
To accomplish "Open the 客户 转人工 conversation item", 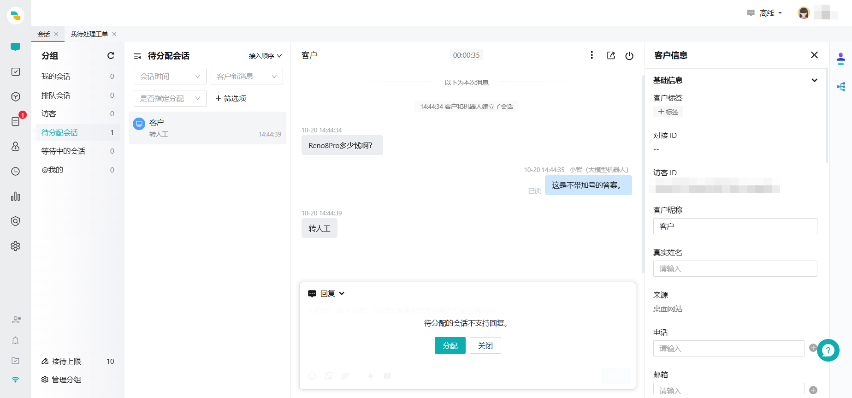I will point(207,128).
